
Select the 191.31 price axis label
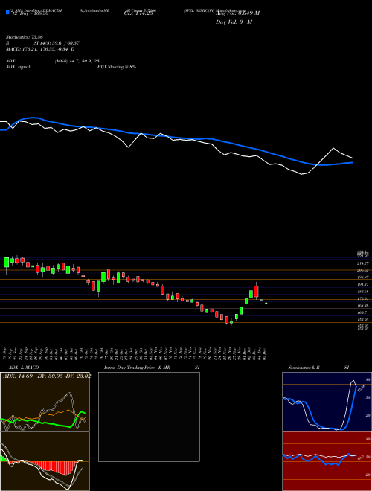coord(362,284)
